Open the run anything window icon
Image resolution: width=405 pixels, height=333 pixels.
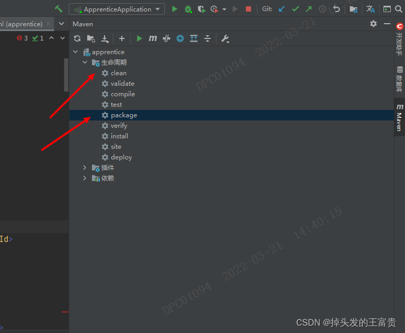[x=387, y=9]
